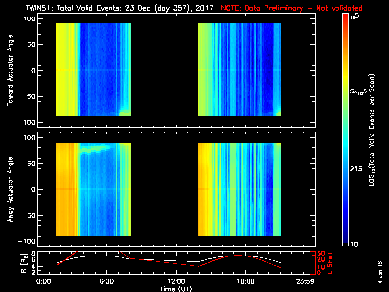Click the red 'L Shell' axis label

pyautogui.click(x=330, y=263)
